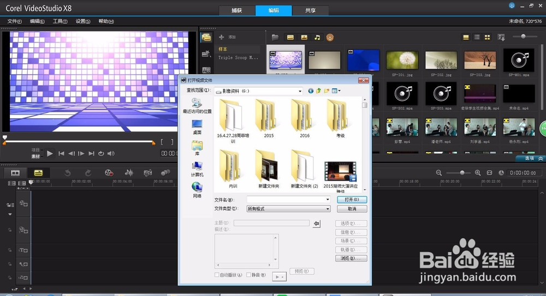This screenshot has width=546, height=296.
Task: Open the Title library panel (AB icon)
Action: 206,70
